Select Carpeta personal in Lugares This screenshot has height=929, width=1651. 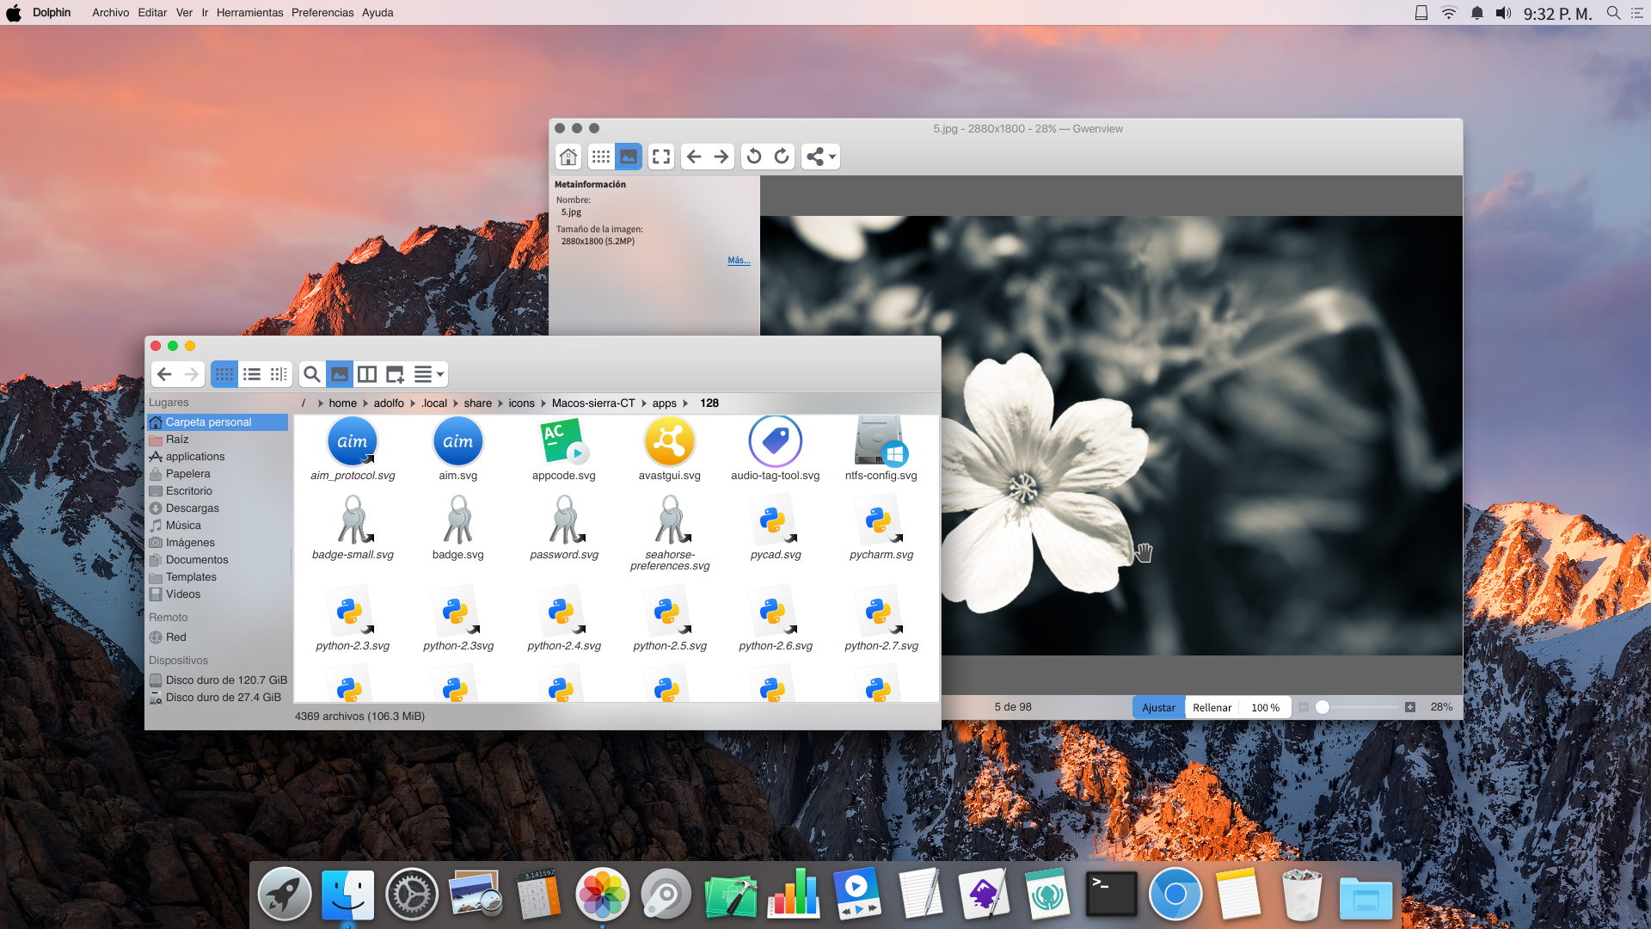pyautogui.click(x=218, y=422)
